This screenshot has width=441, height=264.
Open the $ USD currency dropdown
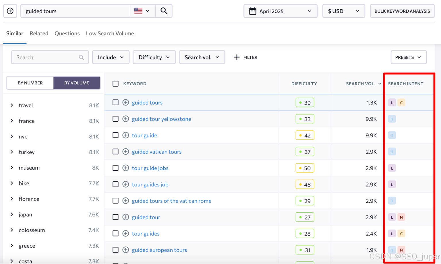click(344, 11)
